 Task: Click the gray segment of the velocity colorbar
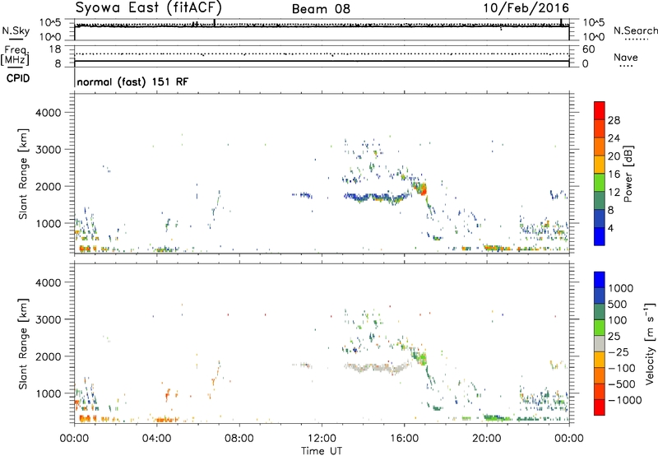[x=600, y=344]
